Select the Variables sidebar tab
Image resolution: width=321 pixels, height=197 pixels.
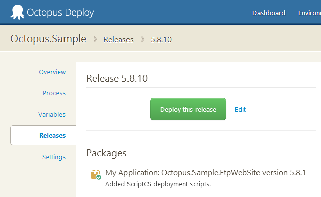[52, 114]
